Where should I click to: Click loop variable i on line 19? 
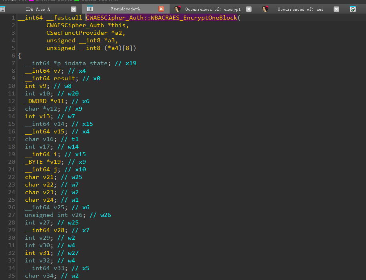[55, 154]
